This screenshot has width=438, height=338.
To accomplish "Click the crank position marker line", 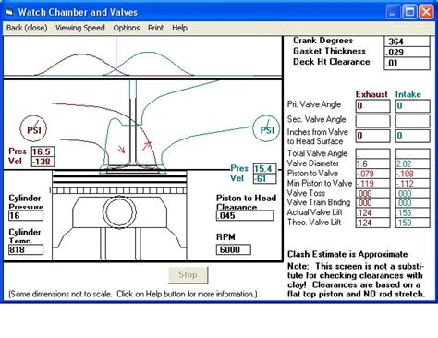I will coord(116,56).
